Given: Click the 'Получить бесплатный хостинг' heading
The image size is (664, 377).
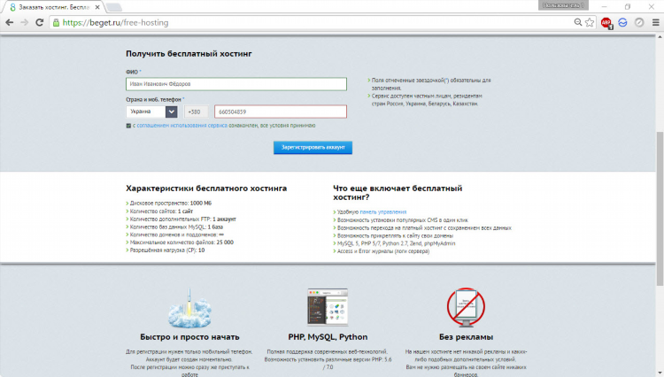Looking at the screenshot, I should [189, 54].
